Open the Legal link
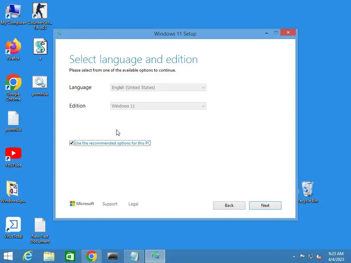Screen dimensions: 351x263 pos(133,204)
